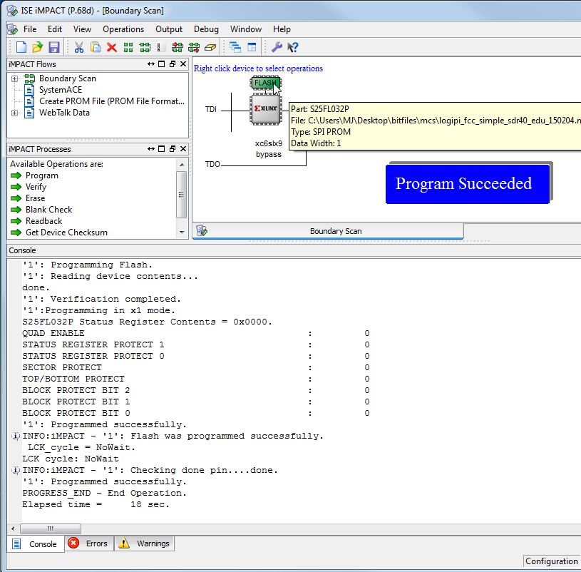The image size is (581, 572).
Task: Run the Program operation
Action: [41, 175]
